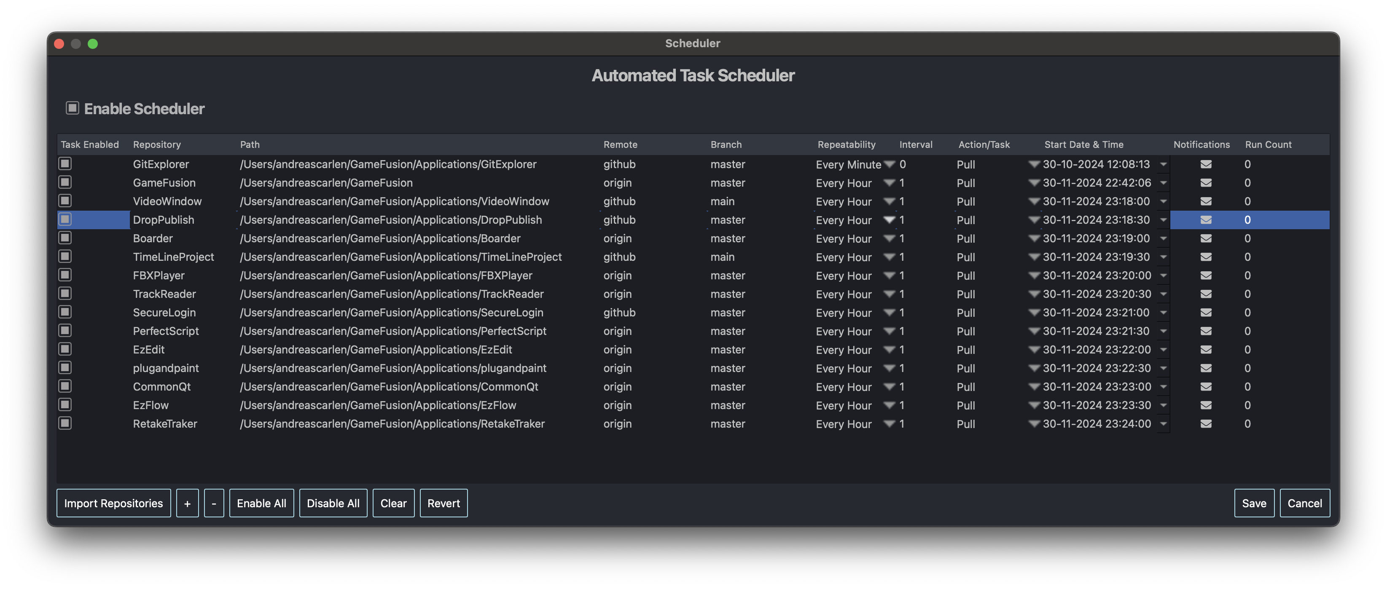Viewport: 1387px width, 589px height.
Task: Click the Import Repositories button
Action: pyautogui.click(x=113, y=503)
